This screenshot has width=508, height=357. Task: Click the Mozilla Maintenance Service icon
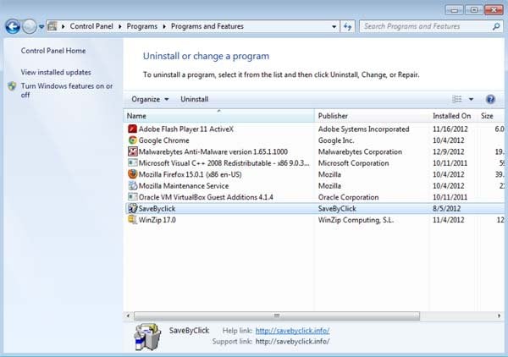[x=132, y=185]
